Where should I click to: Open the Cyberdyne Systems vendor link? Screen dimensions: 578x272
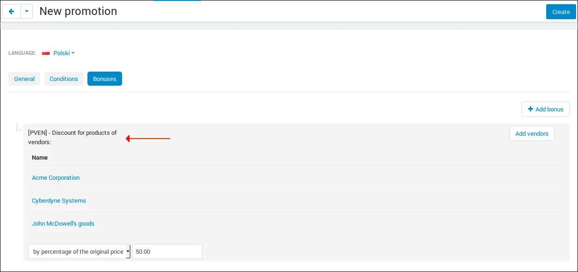(59, 200)
